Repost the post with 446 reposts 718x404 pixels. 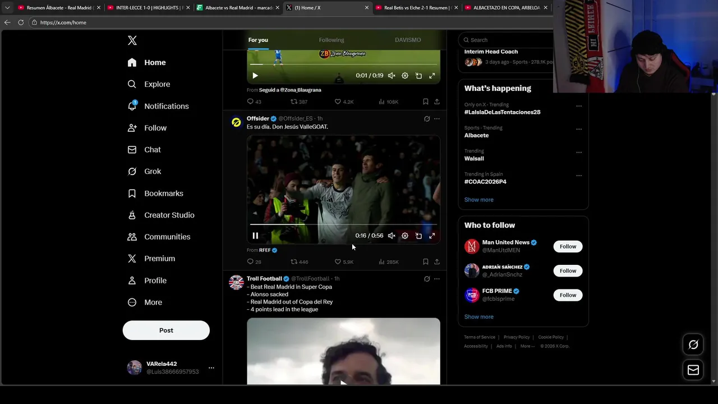pos(299,262)
